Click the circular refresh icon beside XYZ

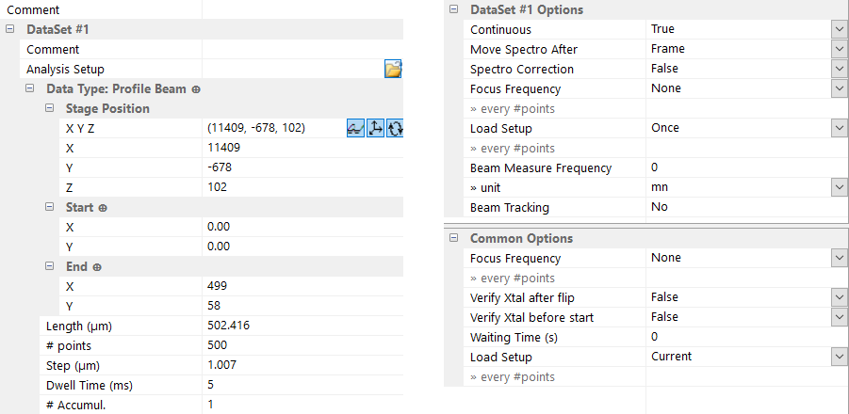click(x=395, y=128)
